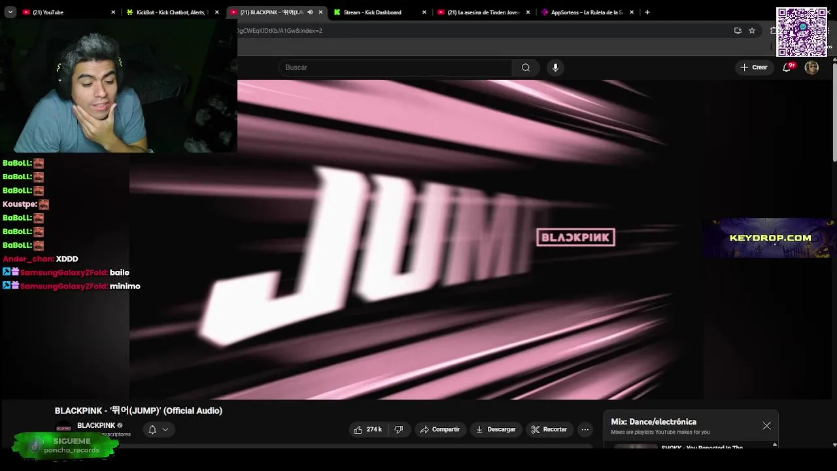Click the Mix: Dance/electrónica playlist title
The image size is (837, 471).
click(x=653, y=422)
